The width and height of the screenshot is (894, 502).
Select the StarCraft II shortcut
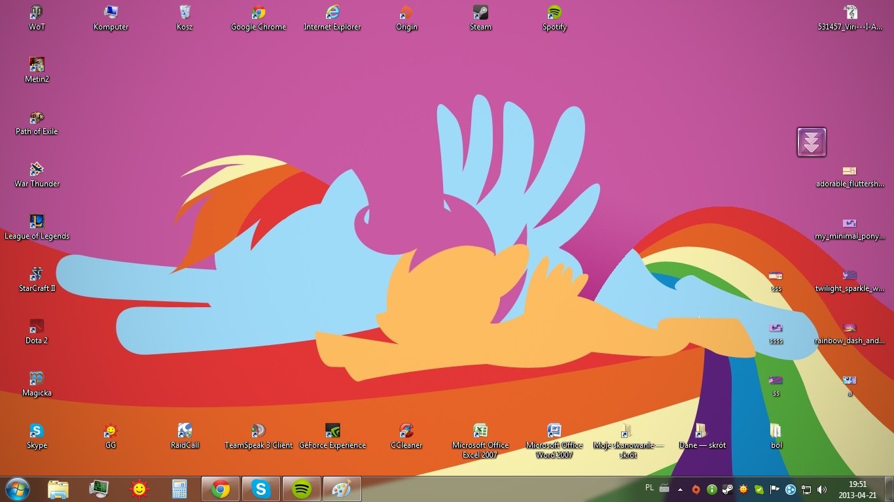pos(37,280)
